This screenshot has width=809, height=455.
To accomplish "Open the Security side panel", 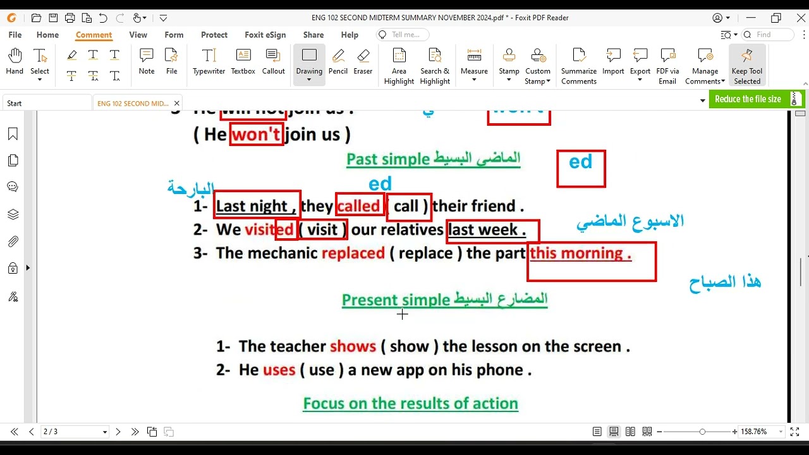I will 13,269.
